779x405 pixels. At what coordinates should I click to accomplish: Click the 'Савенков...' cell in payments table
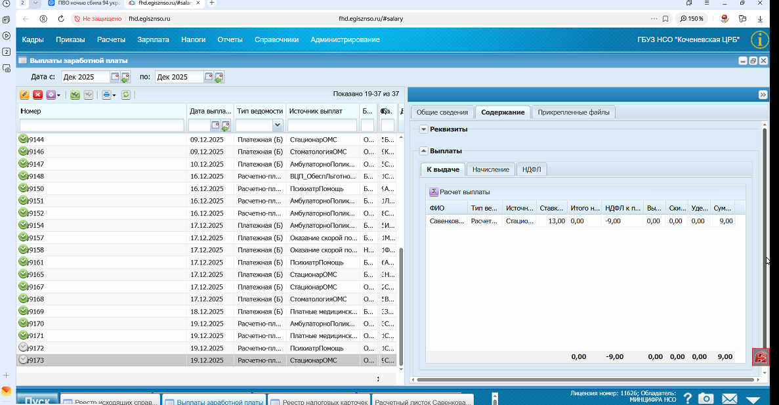pyautogui.click(x=447, y=221)
